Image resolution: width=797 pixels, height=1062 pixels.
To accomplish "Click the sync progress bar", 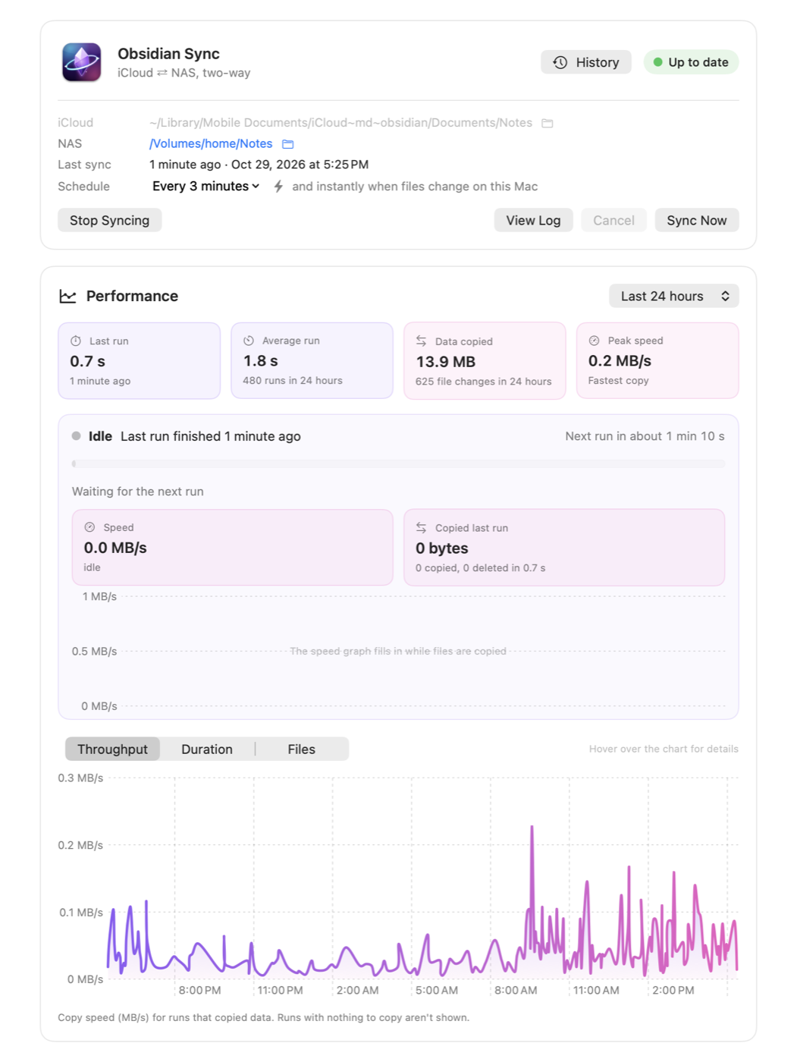I will (398, 463).
